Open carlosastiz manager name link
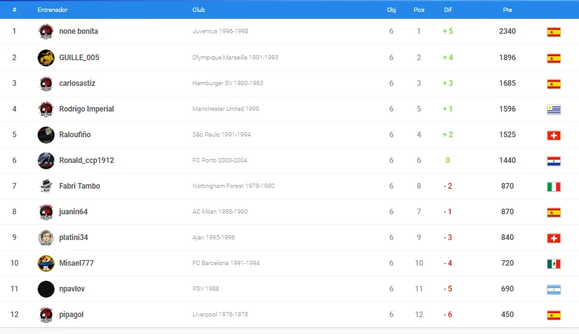Image resolution: width=579 pixels, height=334 pixels. tap(77, 83)
